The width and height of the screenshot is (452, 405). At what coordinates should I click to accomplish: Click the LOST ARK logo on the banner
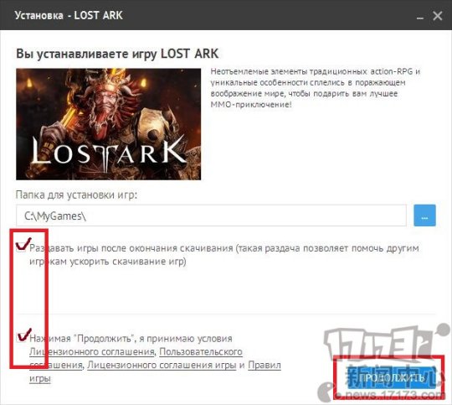(x=108, y=152)
